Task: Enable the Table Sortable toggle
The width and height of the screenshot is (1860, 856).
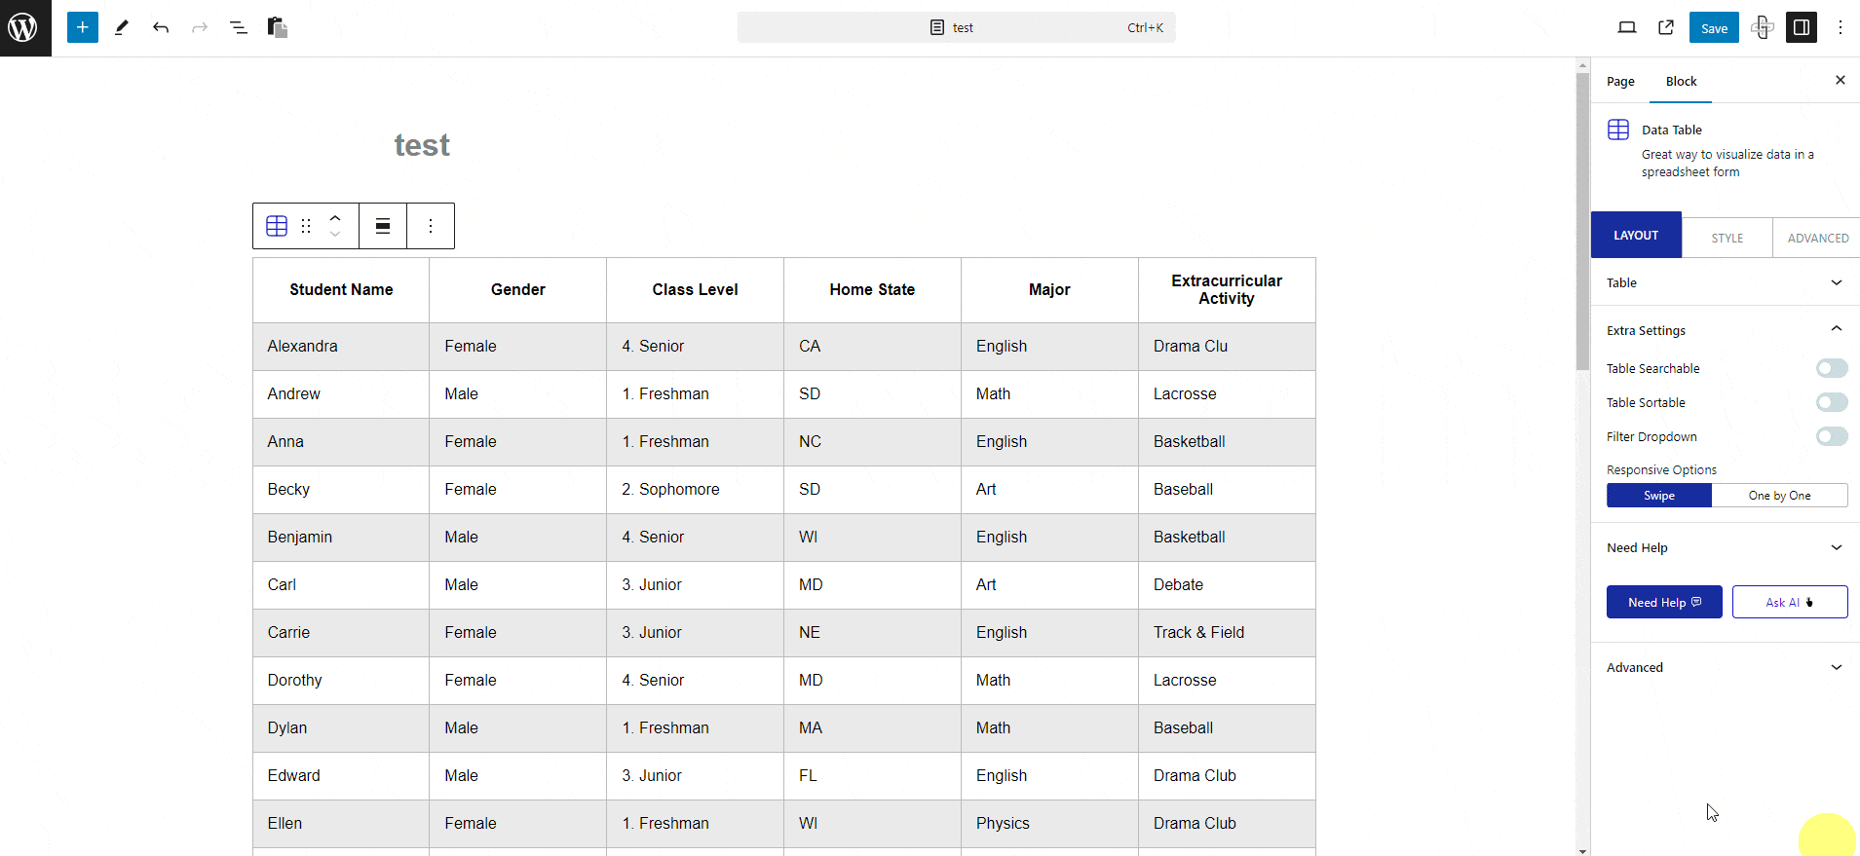Action: click(x=1832, y=402)
